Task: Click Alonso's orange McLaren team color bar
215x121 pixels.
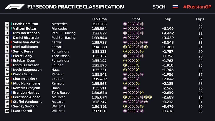Action: point(11,97)
